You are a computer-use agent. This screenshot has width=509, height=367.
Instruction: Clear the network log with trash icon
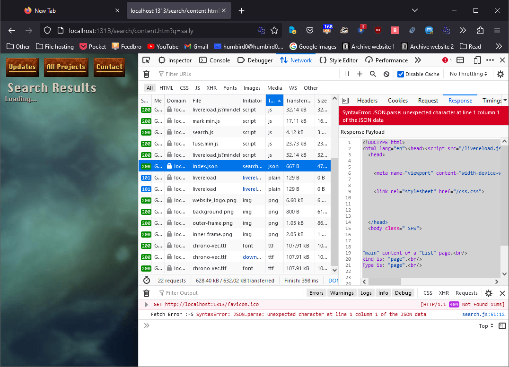[x=147, y=74]
